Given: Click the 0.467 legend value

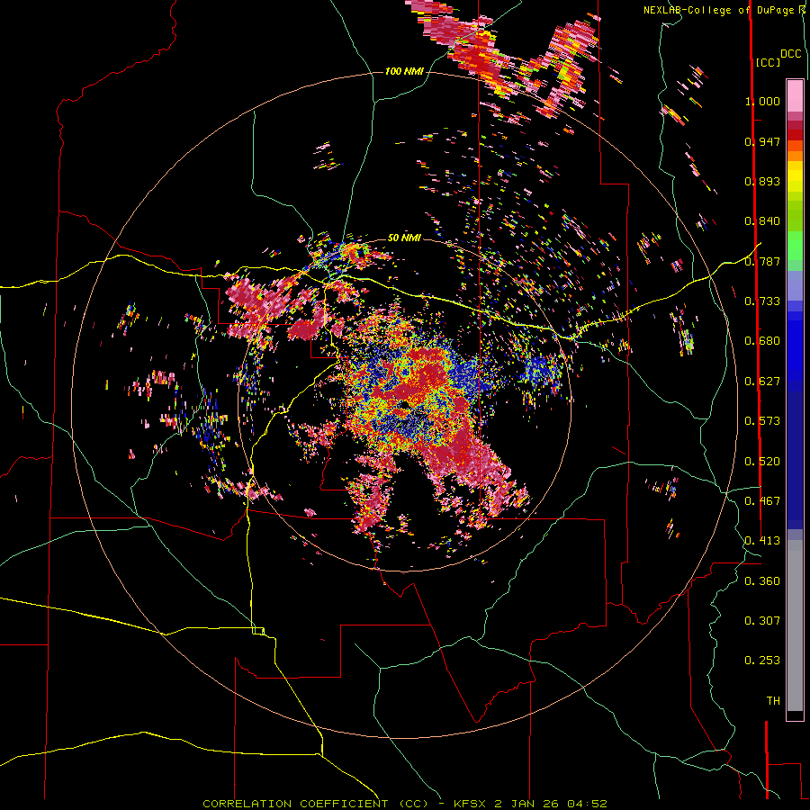Looking at the screenshot, I should pyautogui.click(x=762, y=501).
